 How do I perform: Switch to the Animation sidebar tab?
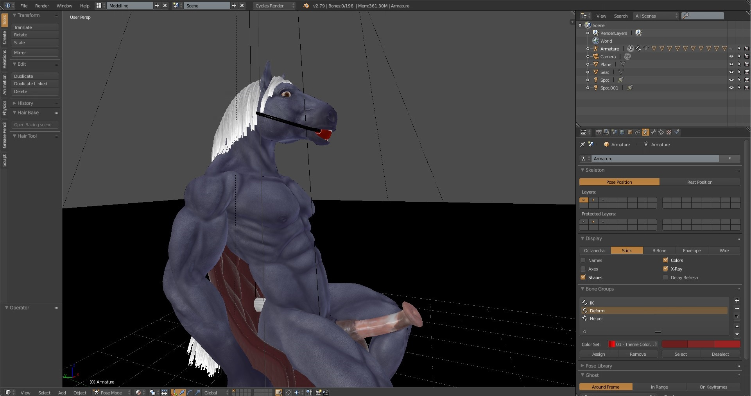coord(4,84)
